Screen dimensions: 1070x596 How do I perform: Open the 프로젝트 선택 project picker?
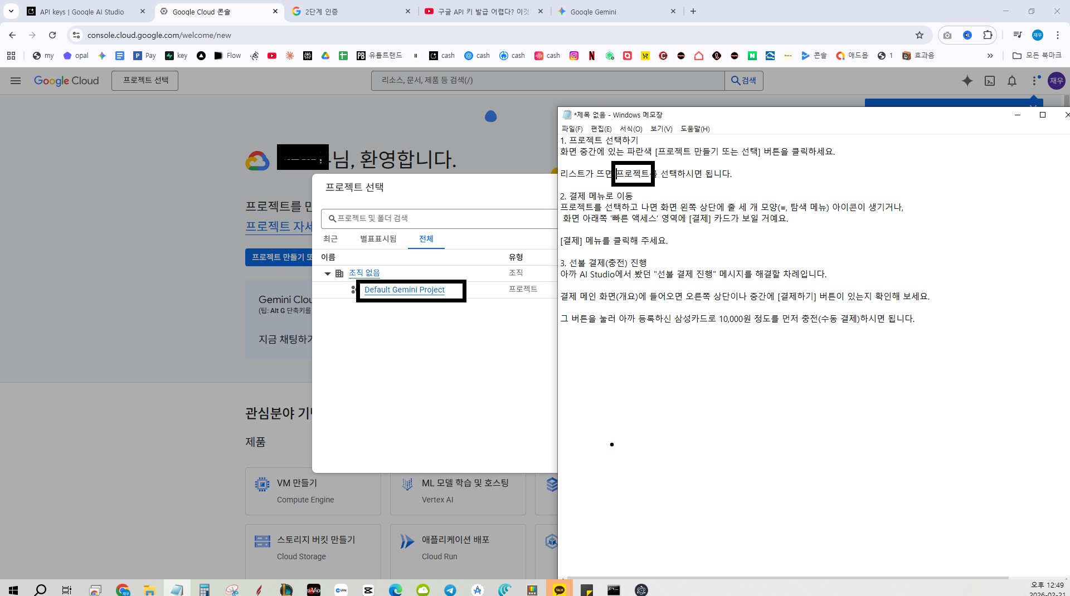145,81
